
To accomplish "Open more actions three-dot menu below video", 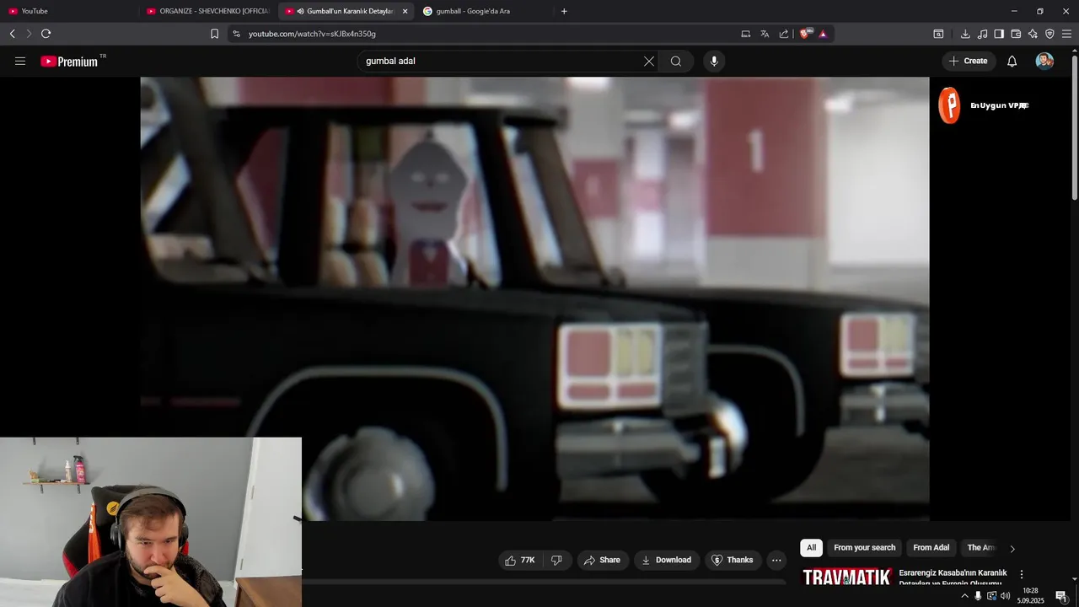I will 776,560.
